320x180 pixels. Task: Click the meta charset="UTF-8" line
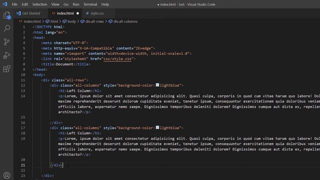click(64, 43)
